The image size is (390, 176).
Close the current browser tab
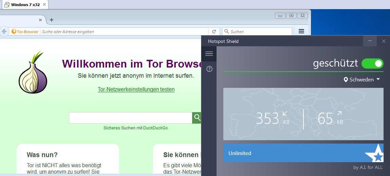point(40,20)
